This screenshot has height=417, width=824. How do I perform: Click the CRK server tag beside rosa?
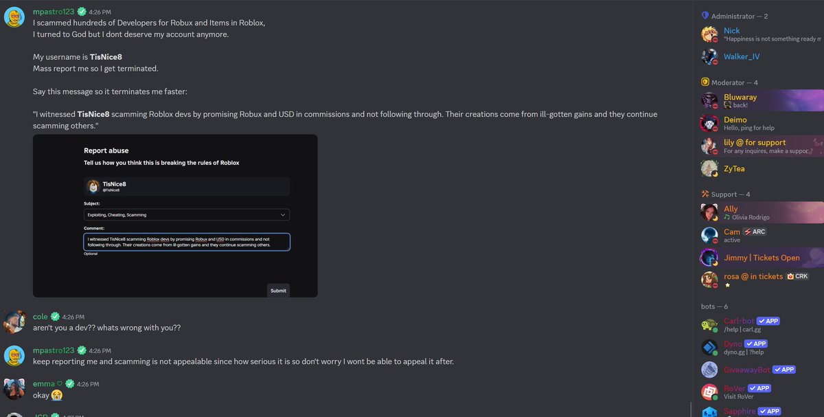[x=797, y=276]
